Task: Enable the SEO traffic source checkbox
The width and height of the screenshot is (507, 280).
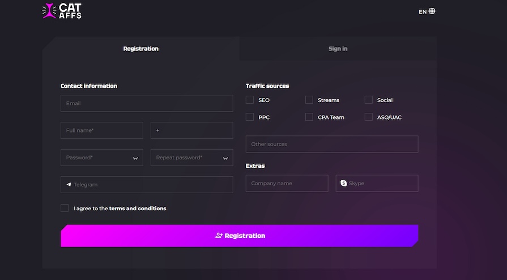Action: [x=250, y=100]
